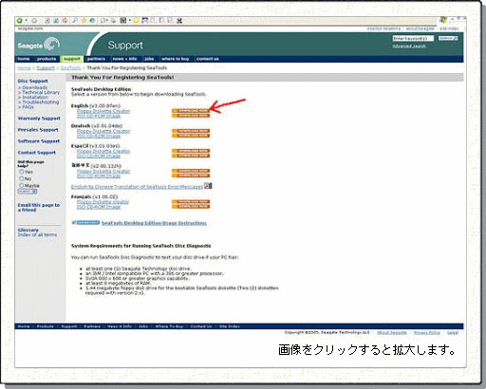Image resolution: width=486 pixels, height=389 pixels.
Task: Click the grey Forward button in browser toolbar
Action: [34, 21]
